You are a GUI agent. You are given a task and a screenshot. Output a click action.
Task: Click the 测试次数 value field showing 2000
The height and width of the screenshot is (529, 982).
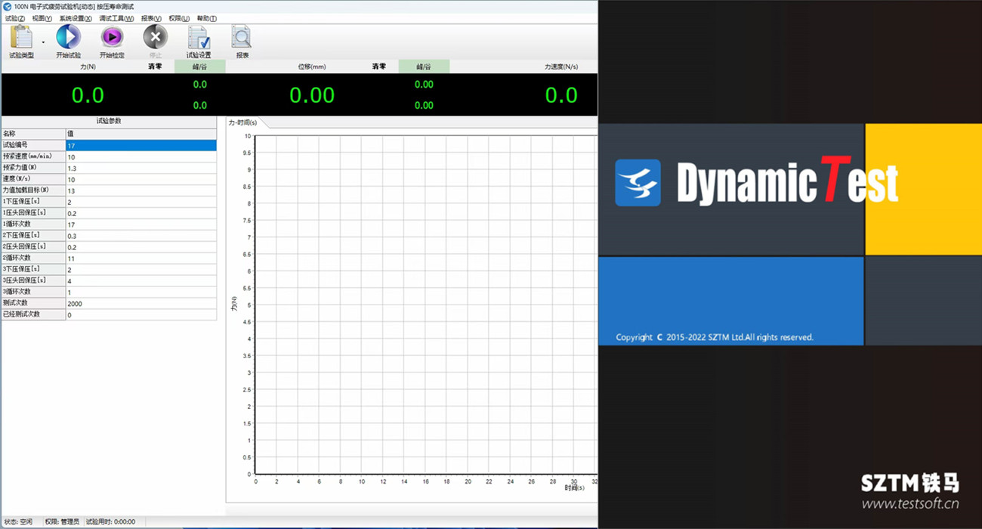pos(141,303)
